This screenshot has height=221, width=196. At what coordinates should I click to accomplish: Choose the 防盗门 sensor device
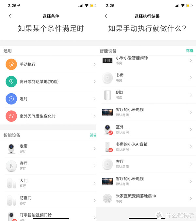[x=49, y=200]
